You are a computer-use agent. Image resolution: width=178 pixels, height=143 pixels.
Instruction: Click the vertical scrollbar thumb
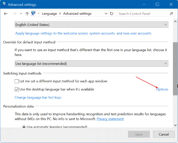pos(175,69)
